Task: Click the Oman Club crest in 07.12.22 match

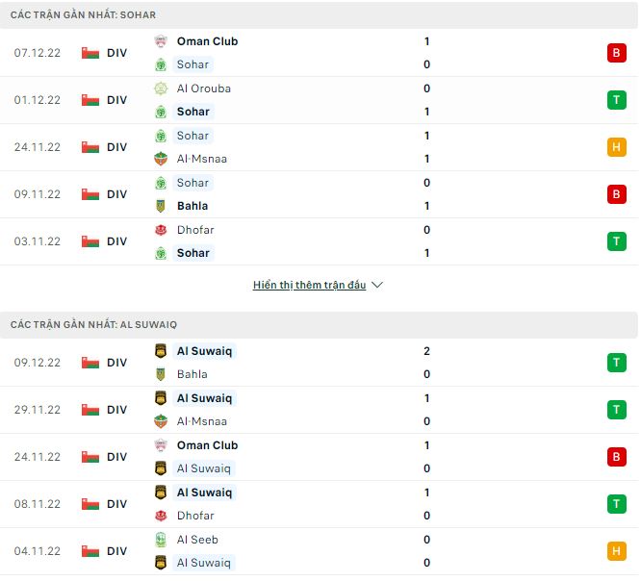Action: pyautogui.click(x=161, y=41)
